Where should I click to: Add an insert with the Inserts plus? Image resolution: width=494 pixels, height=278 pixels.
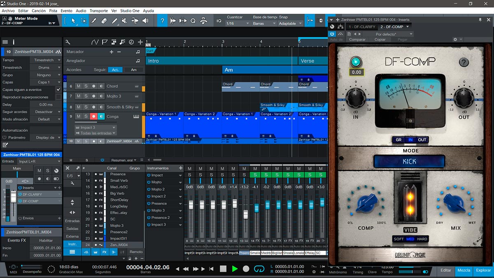59,188
